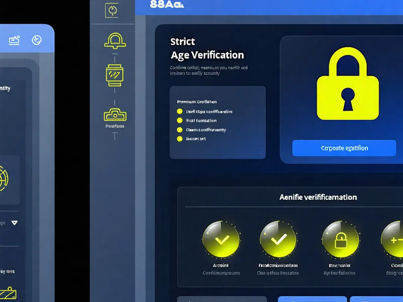The image size is (403, 302).
Task: Click the gray button at bottom left of main panel
Action: (x=223, y=299)
